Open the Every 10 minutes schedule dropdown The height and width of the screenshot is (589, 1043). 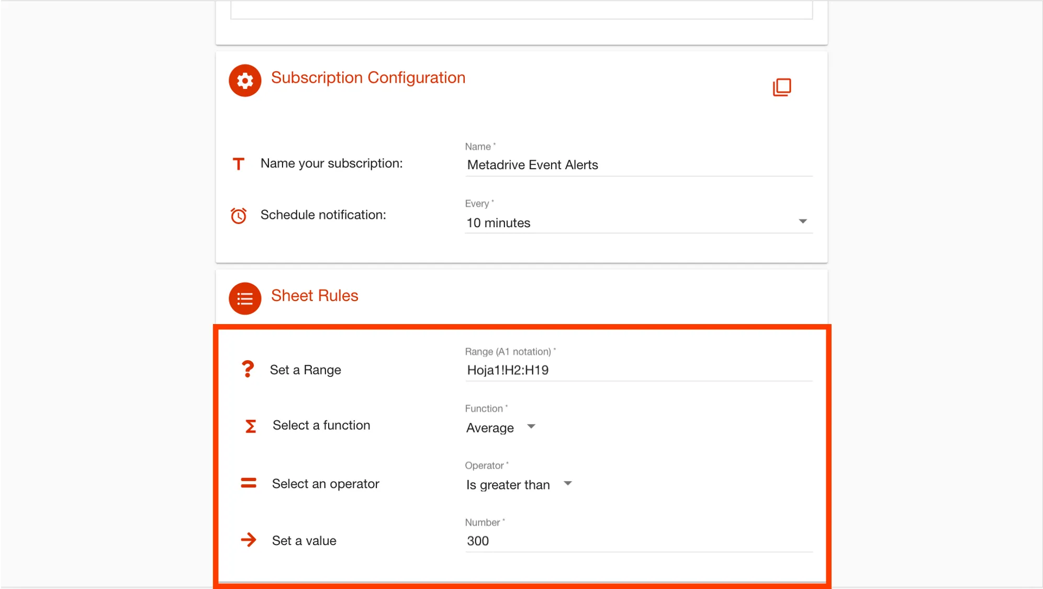pyautogui.click(x=638, y=223)
